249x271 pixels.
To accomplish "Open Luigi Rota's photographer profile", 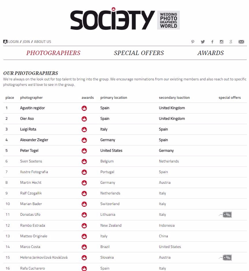I will pos(28,129).
